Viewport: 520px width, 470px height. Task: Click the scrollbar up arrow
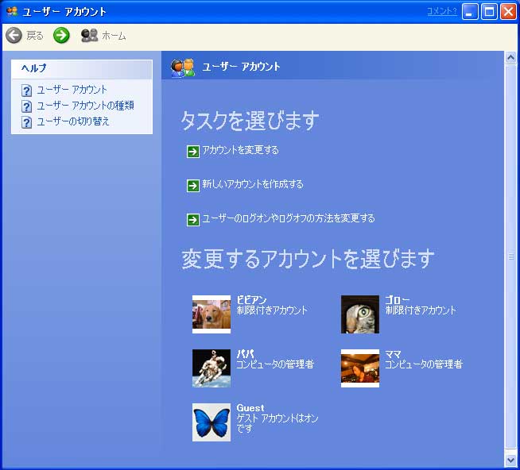click(x=511, y=58)
